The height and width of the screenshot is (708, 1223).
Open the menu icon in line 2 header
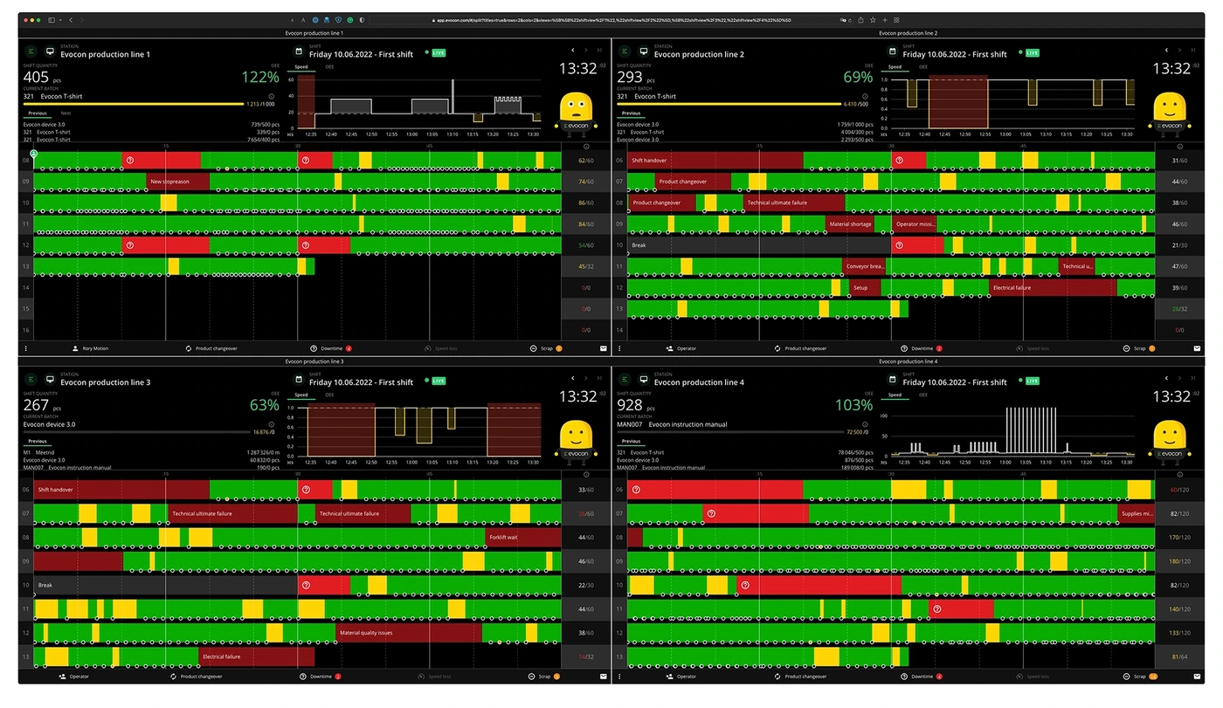click(625, 52)
